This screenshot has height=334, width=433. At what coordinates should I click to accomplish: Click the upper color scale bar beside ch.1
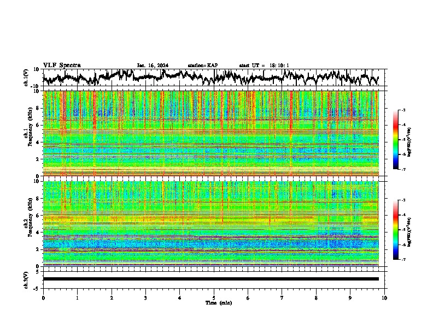[396, 140]
